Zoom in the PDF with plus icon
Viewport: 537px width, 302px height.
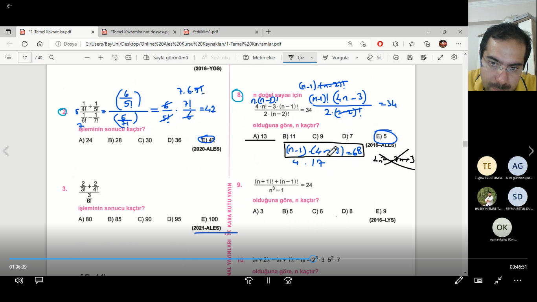tap(101, 57)
